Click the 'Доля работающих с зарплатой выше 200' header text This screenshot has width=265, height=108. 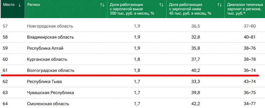pos(132,9)
